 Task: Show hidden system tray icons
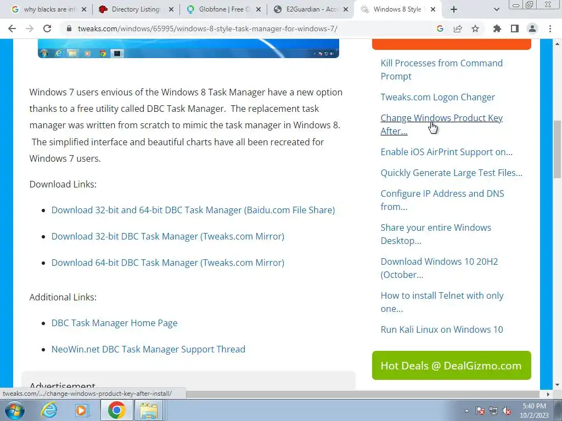467,411
